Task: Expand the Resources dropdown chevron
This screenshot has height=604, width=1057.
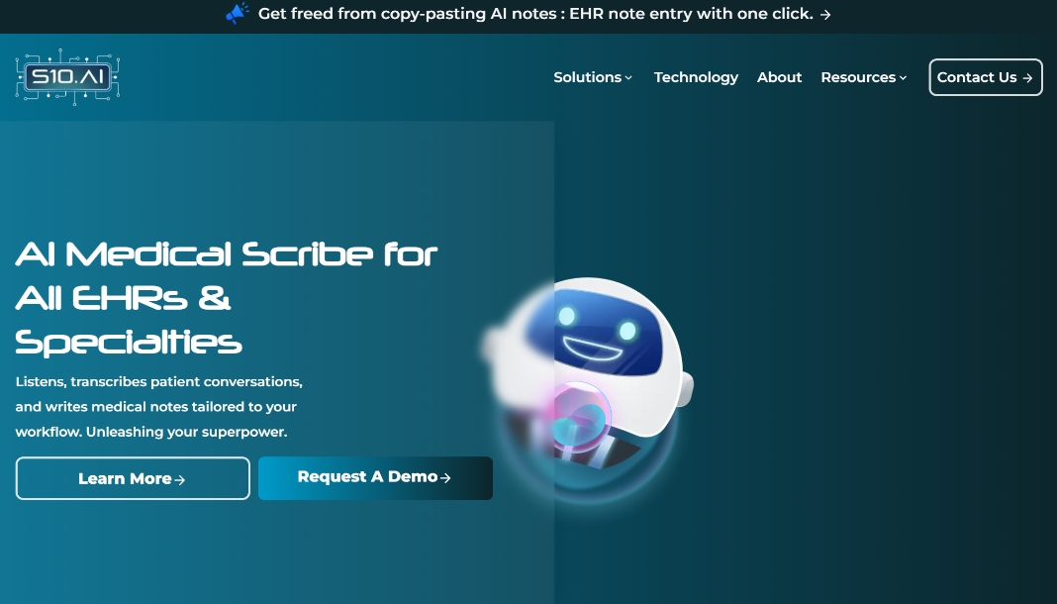Action: (903, 78)
